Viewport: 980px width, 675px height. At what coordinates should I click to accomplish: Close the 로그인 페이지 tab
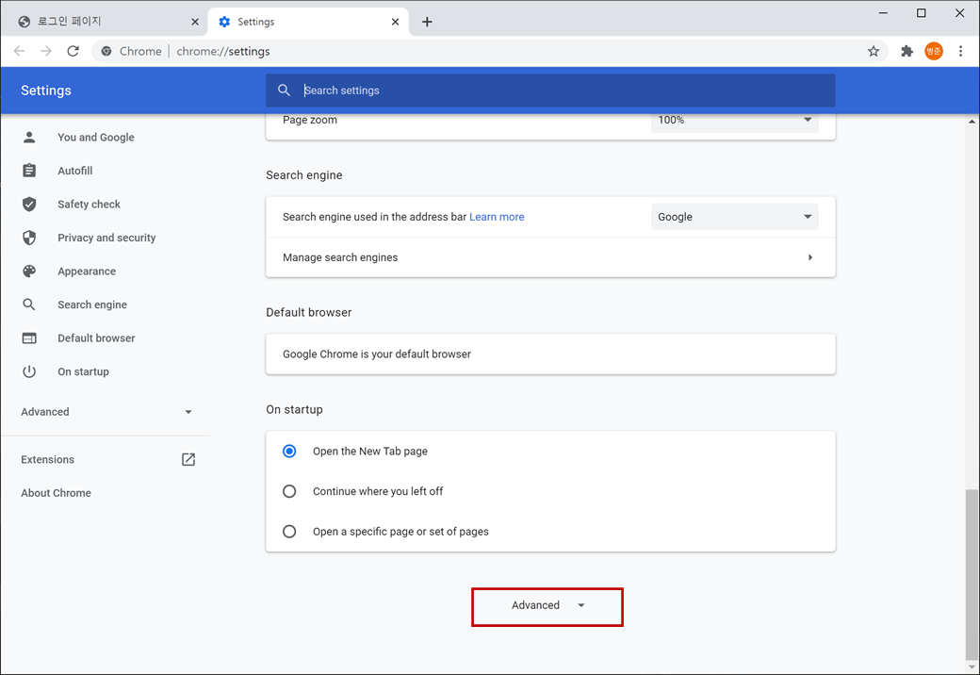point(195,22)
